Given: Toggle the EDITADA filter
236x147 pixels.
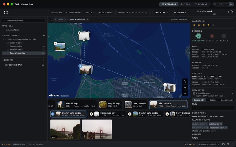Looking at the screenshot, I should click(90, 12).
